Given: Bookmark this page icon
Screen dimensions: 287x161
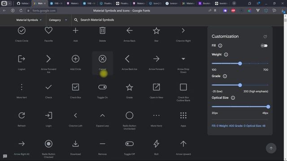Looking at the screenshot, I should [215, 11].
